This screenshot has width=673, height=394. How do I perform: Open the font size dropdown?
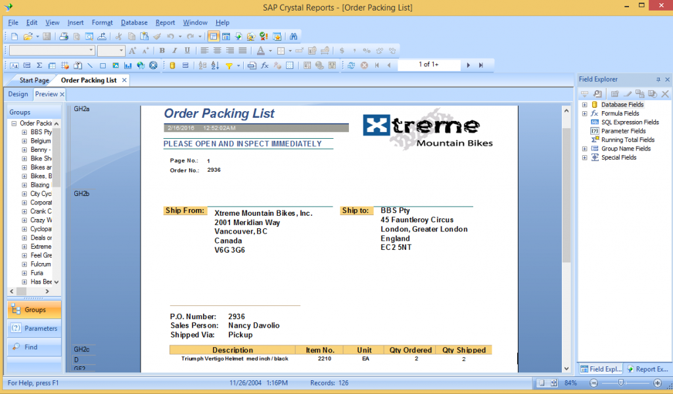tap(121, 51)
